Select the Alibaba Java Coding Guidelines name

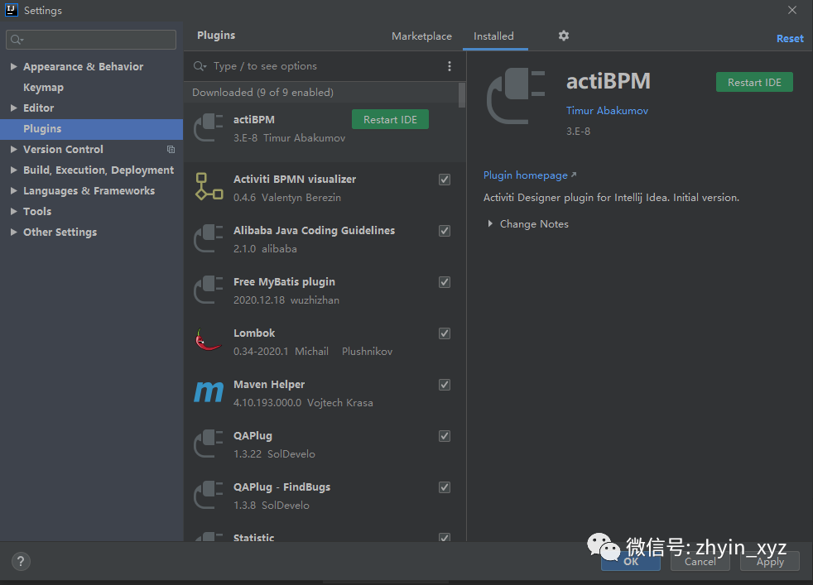[314, 231]
